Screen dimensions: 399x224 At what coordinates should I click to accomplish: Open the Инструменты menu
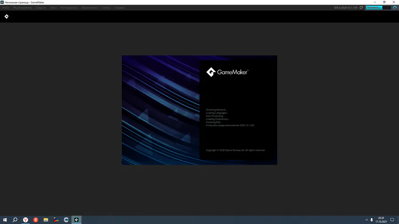pos(69,8)
